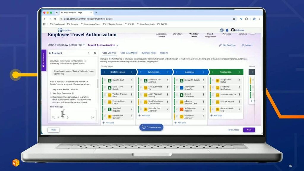Select the Notify Next Approver step

coord(190,116)
